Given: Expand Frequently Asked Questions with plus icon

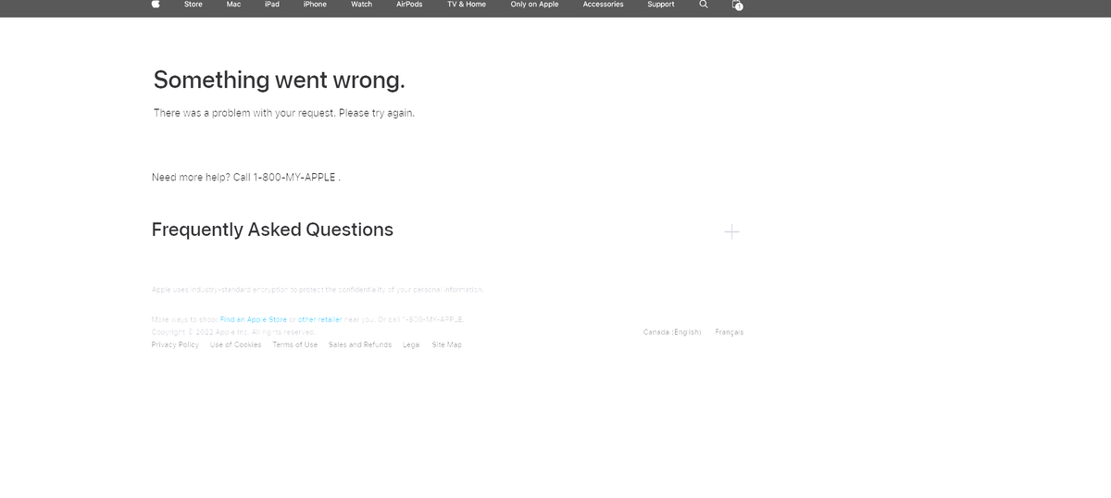Looking at the screenshot, I should point(731,231).
